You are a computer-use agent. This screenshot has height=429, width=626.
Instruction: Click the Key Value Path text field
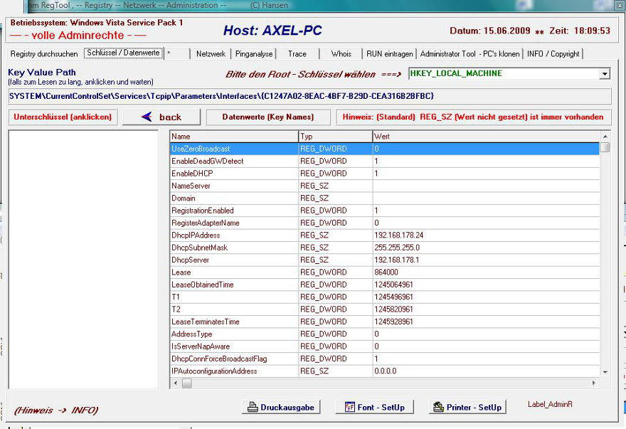click(309, 96)
